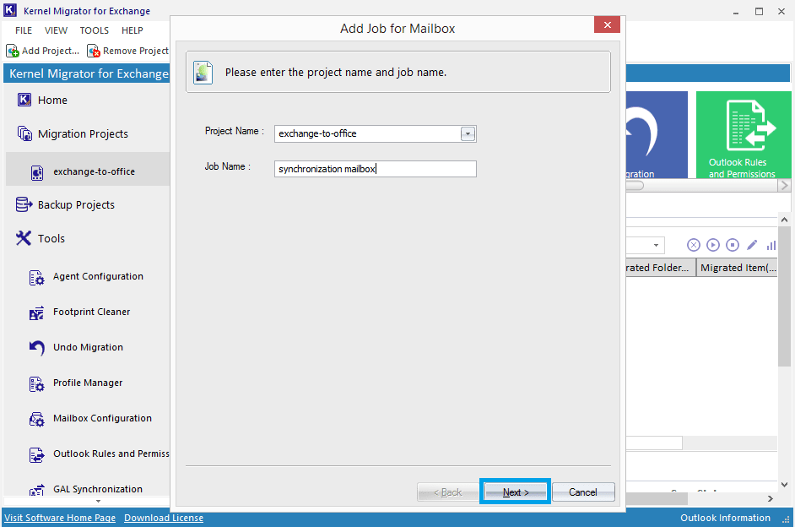Expand sidebar list with bottom arrow
Viewport: 795px width, 527px height.
click(x=99, y=501)
